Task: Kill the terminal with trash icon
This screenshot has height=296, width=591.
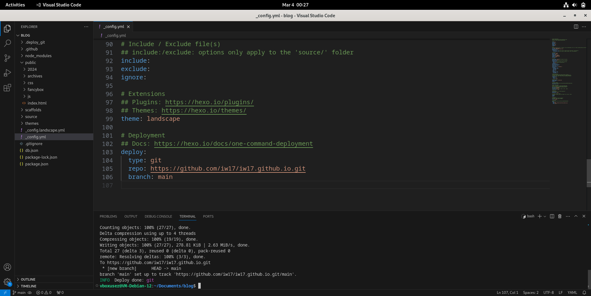Action: [560, 216]
